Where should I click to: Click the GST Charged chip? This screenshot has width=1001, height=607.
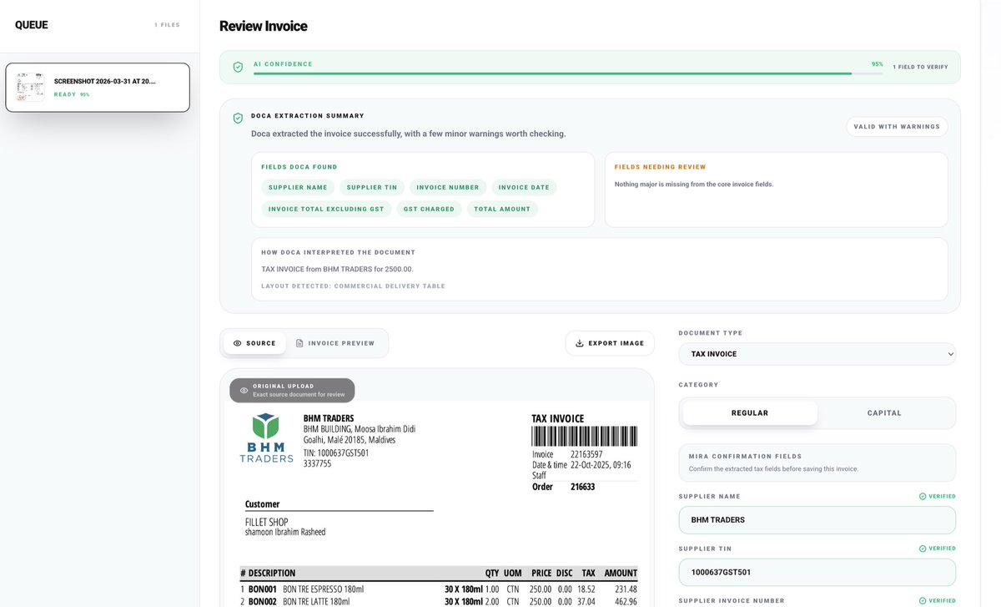[429, 209]
